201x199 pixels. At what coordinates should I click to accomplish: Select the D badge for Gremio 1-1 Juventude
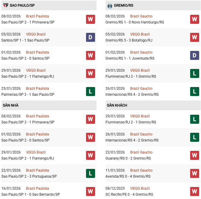tap(194, 55)
